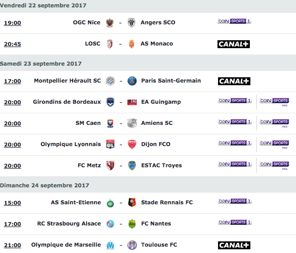Viewport: 296px width, 253px height.
Task: Open the 21:00 Marseille match time link
Action: 12,245
